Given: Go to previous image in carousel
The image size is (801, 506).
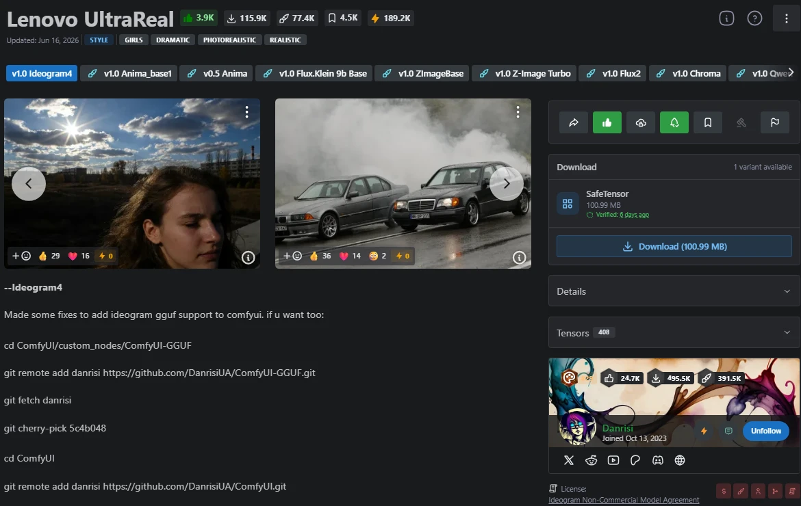Looking at the screenshot, I should pos(29,184).
